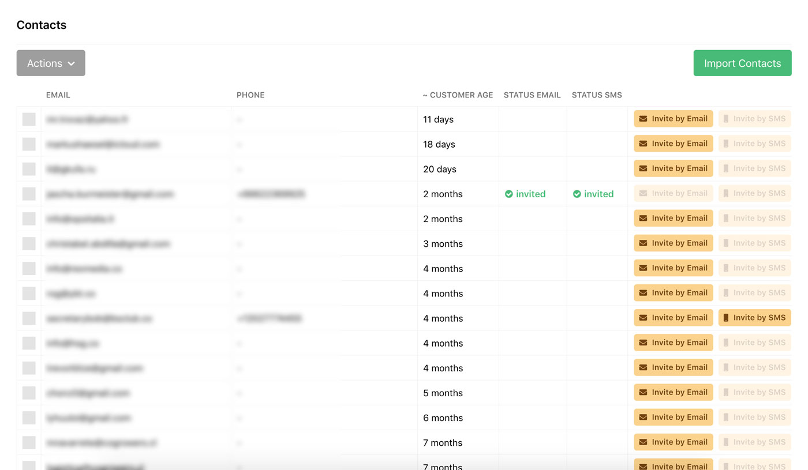The width and height of the screenshot is (808, 470).
Task: Click the Phone column header
Action: point(250,95)
